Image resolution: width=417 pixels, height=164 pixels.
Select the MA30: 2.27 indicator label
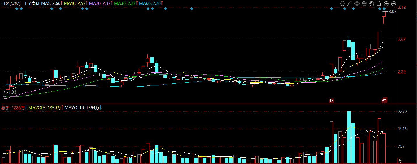click(126, 3)
